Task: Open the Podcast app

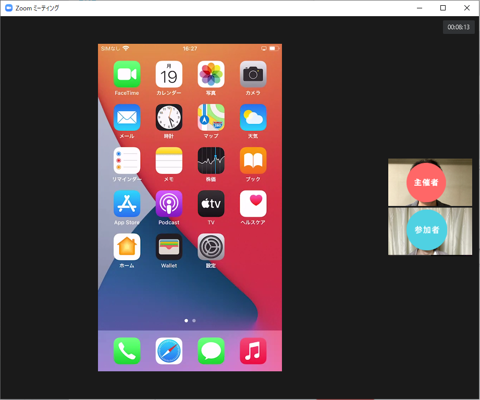Action: pos(169,204)
